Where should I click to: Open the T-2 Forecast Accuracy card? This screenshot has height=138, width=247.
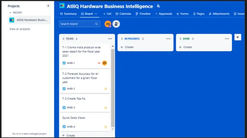pos(85,82)
